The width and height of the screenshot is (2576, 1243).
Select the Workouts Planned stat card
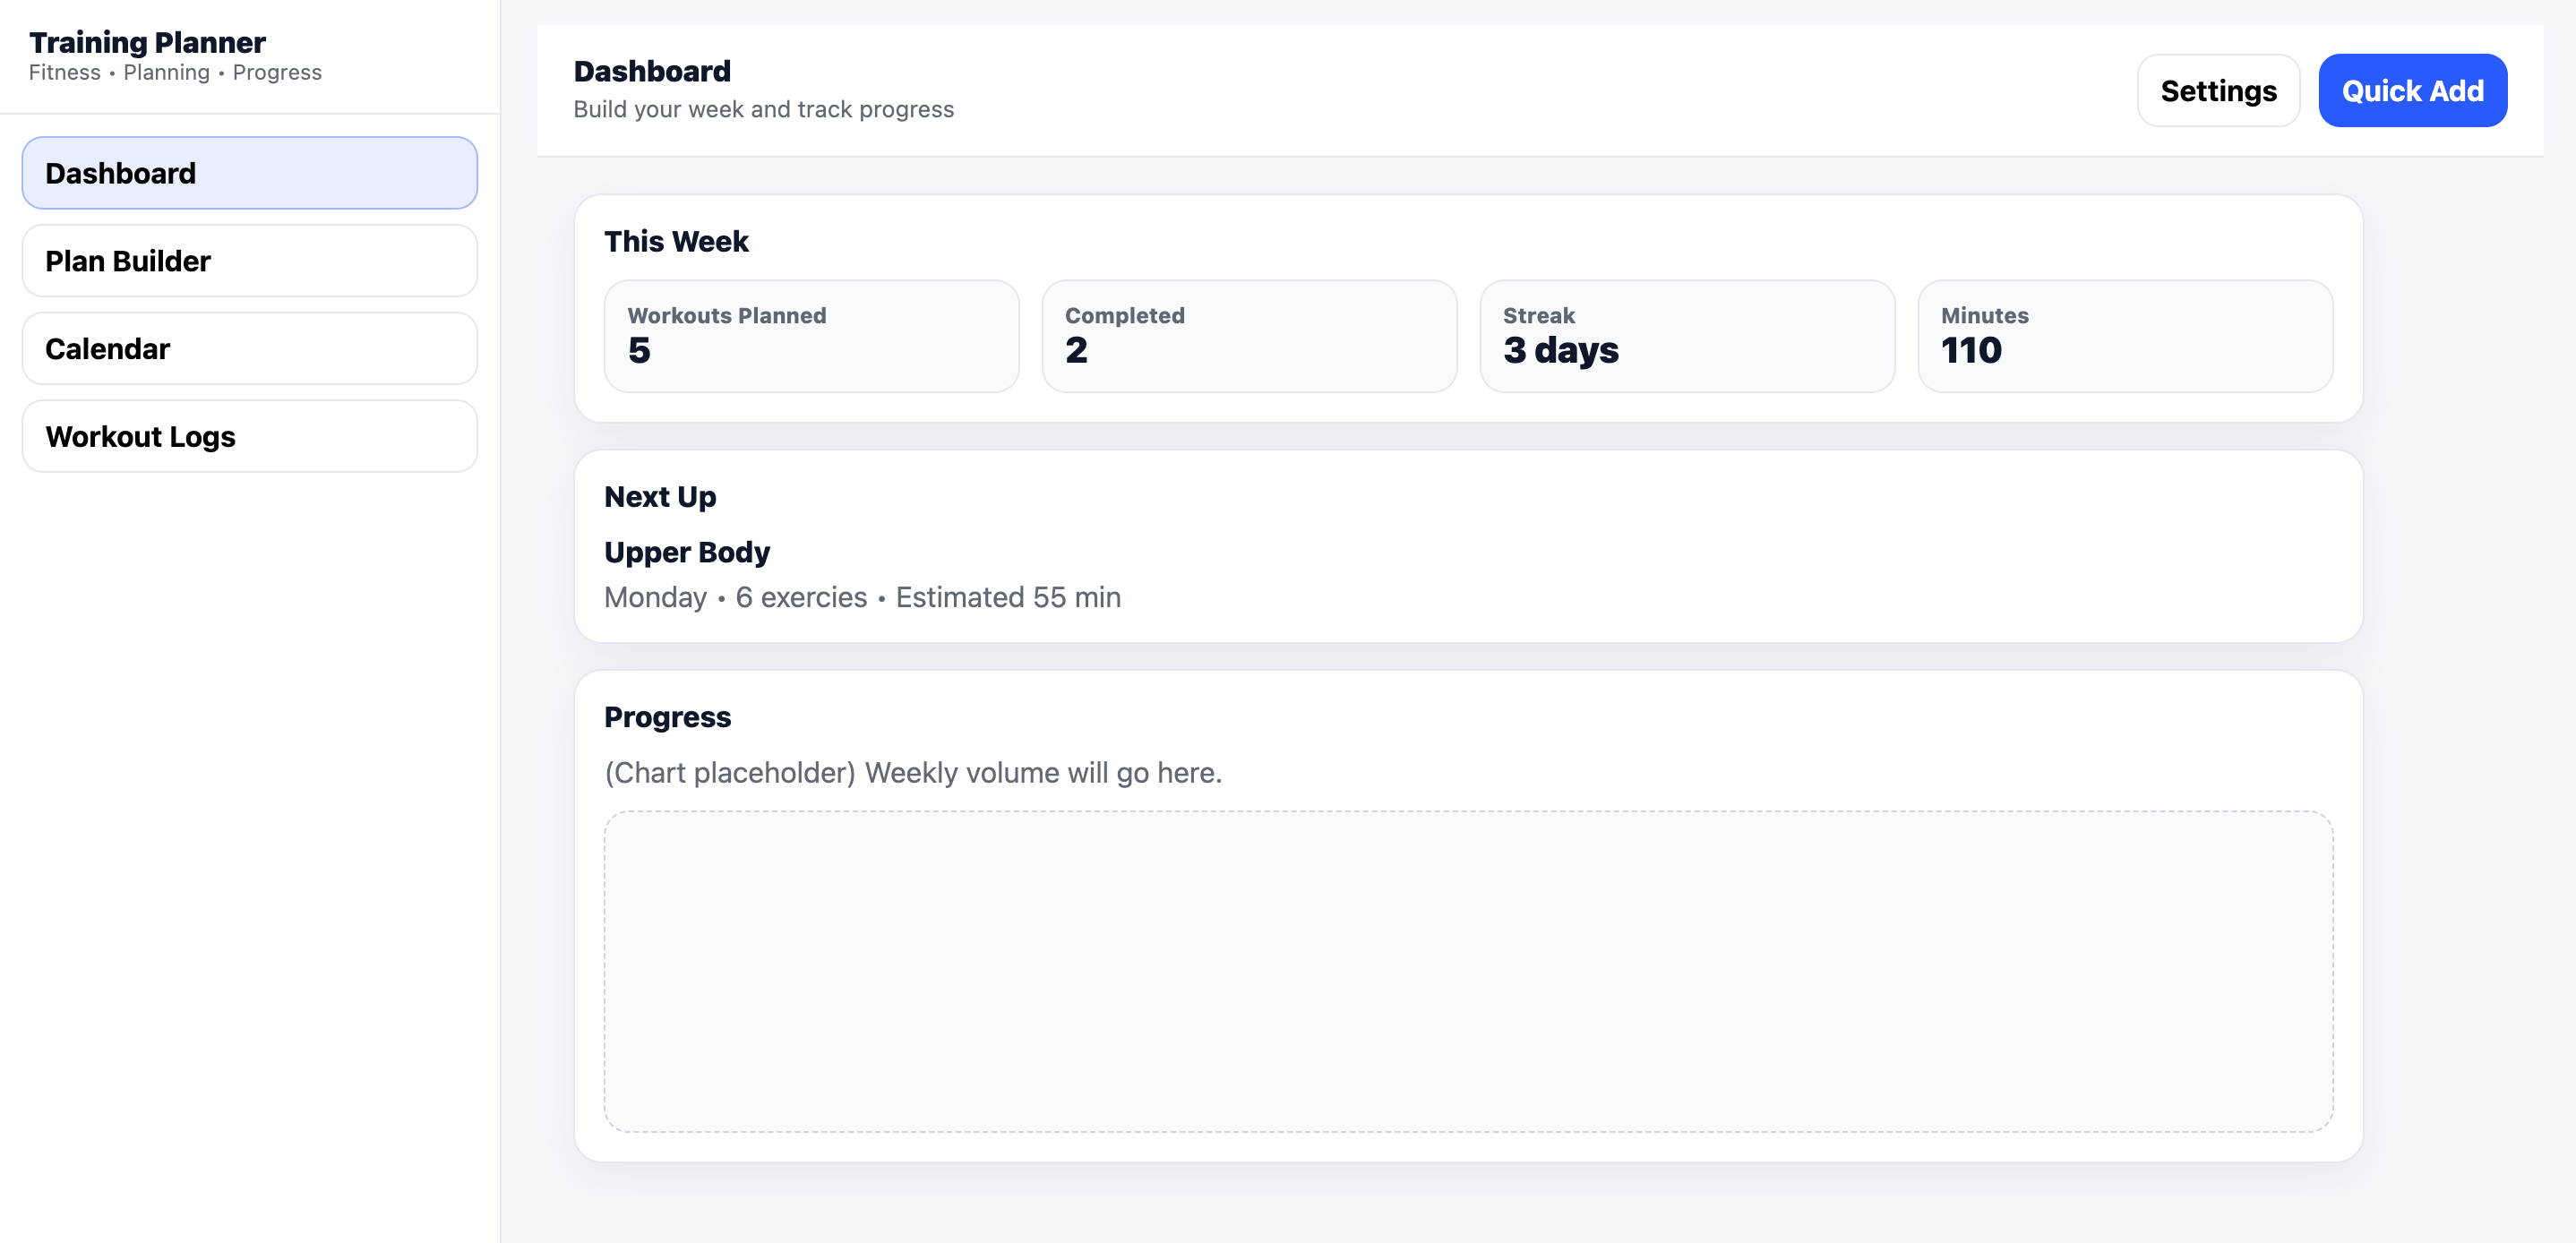(812, 336)
